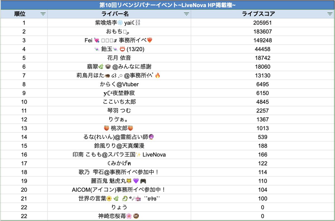Viewport: 335px width, 221px height.
Task: Select the Fei 事務所イベ name cell
Action: tap(119, 41)
